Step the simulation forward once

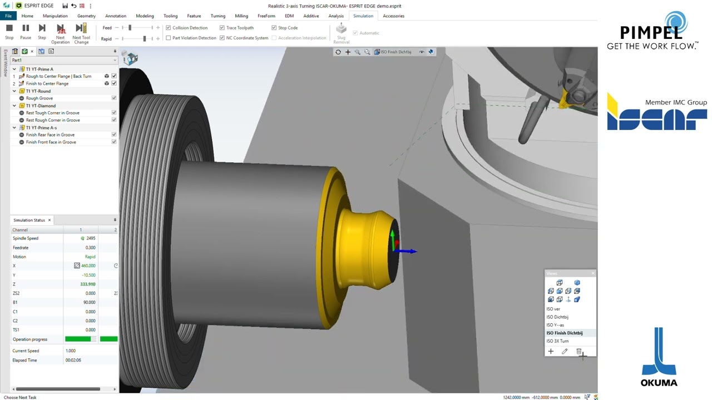pyautogui.click(x=42, y=31)
